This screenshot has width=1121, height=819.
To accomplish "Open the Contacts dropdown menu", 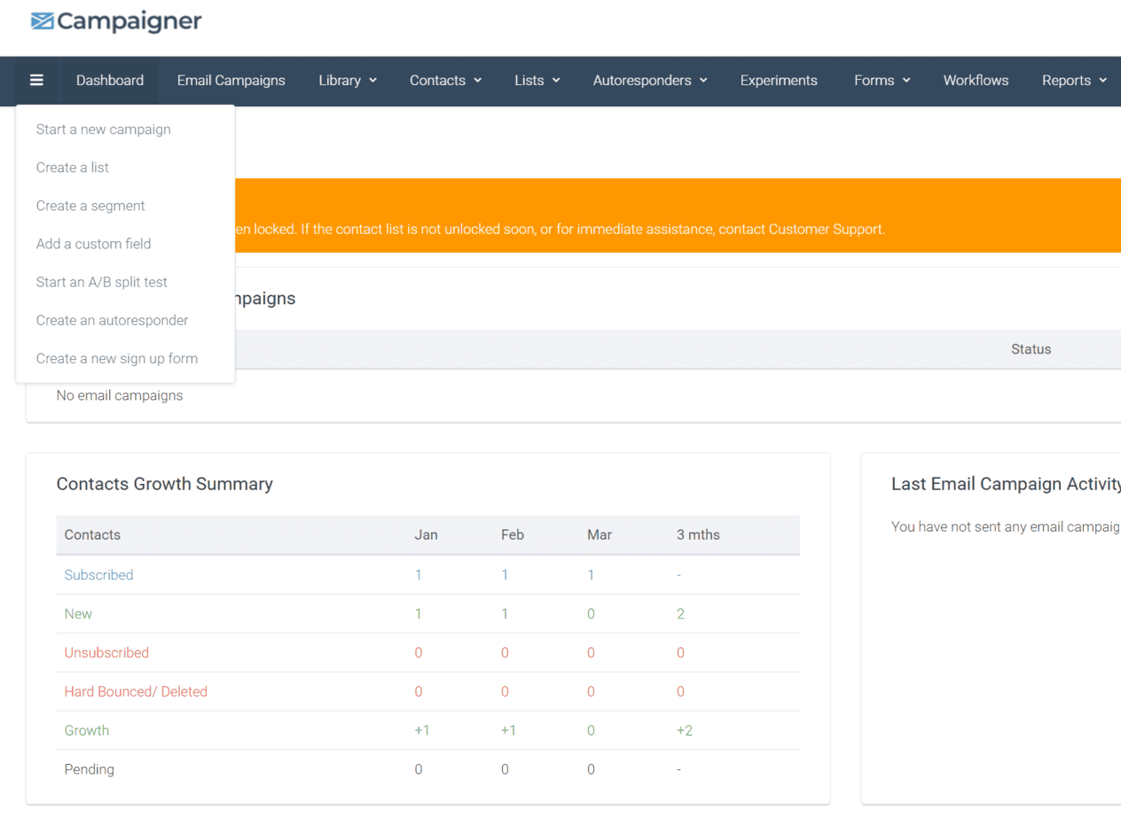I will (445, 81).
